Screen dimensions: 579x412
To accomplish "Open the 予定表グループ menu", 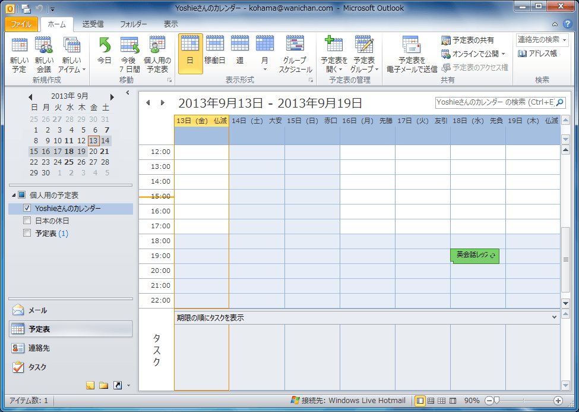I will point(364,55).
